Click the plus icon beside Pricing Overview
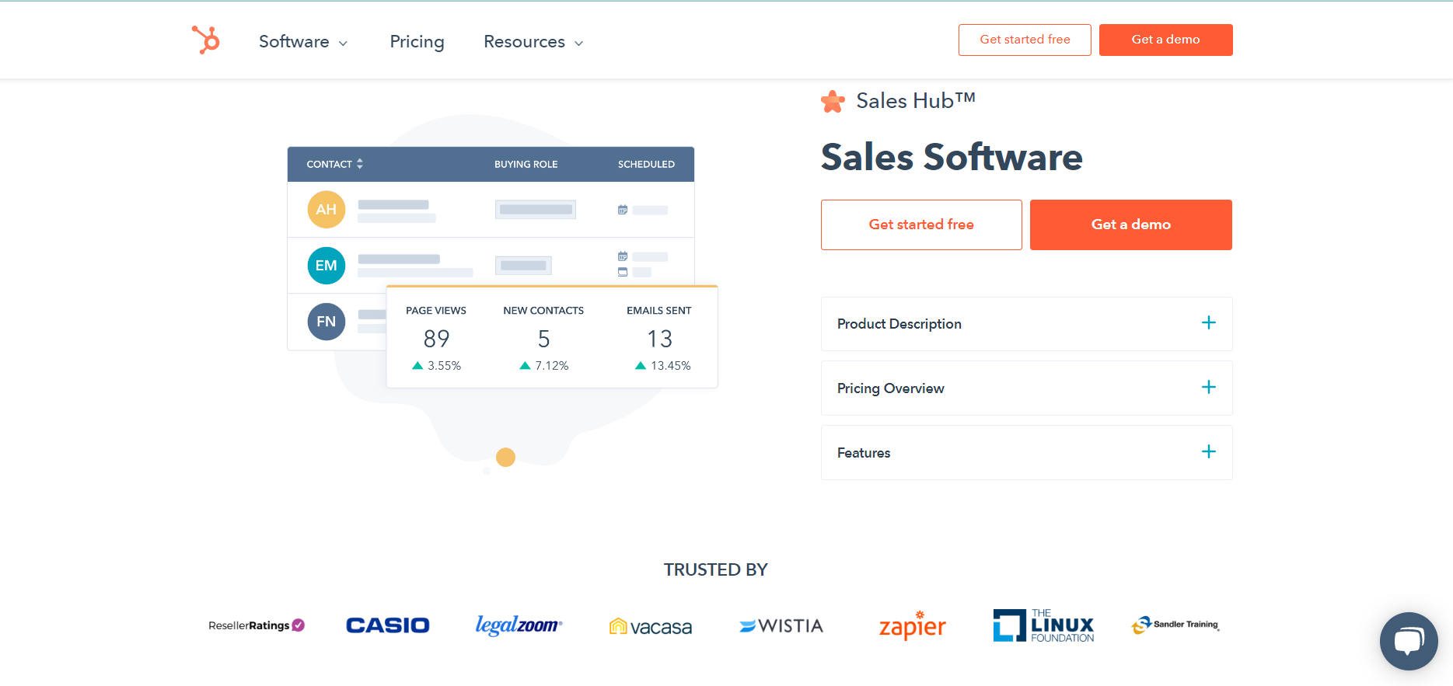This screenshot has height=686, width=1453. [x=1209, y=387]
